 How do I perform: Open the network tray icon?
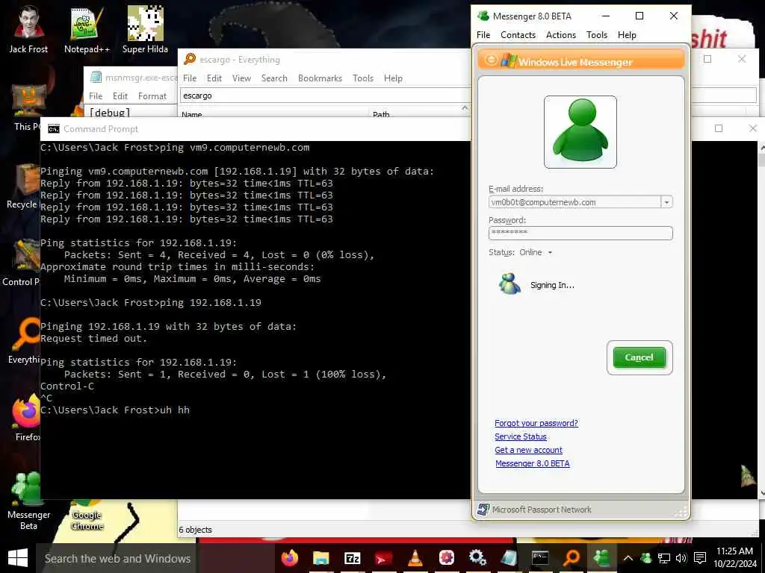click(x=663, y=558)
